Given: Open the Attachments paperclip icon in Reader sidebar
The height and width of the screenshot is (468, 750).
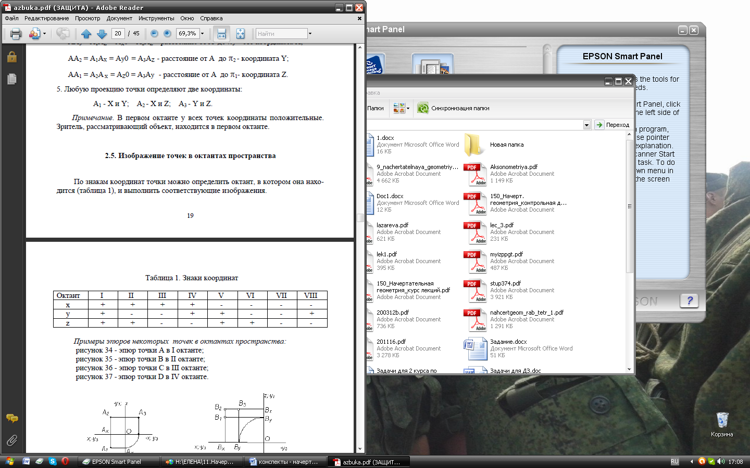Looking at the screenshot, I should coord(12,440).
